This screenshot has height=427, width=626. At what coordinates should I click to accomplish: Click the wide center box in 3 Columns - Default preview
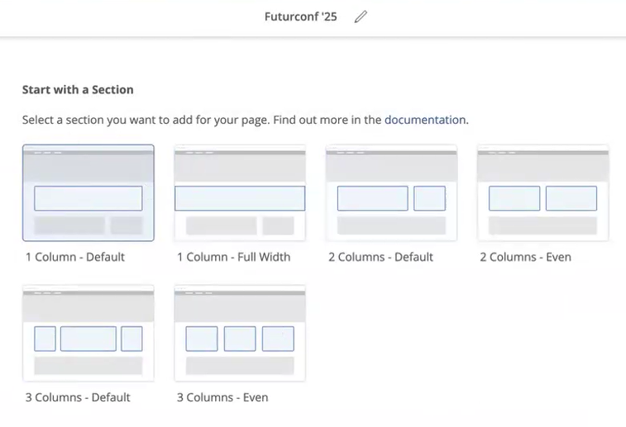coord(88,339)
